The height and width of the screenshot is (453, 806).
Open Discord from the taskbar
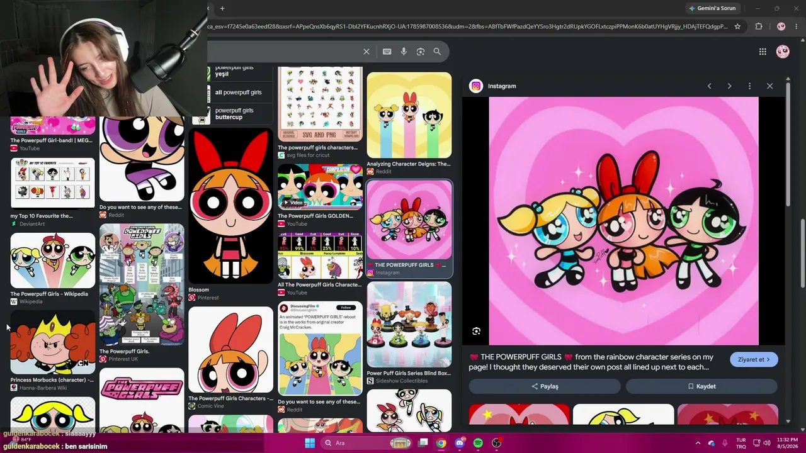point(460,443)
